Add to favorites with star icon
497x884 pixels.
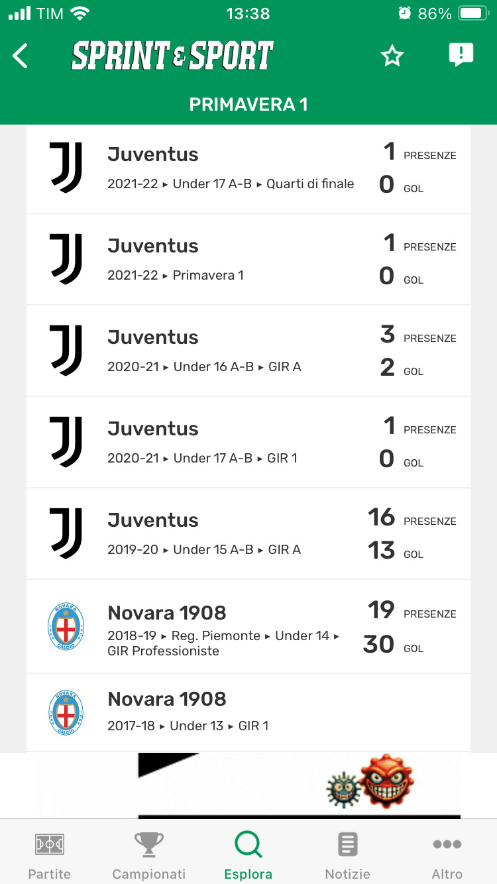[392, 56]
